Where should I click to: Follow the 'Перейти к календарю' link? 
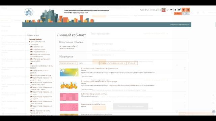(67, 48)
